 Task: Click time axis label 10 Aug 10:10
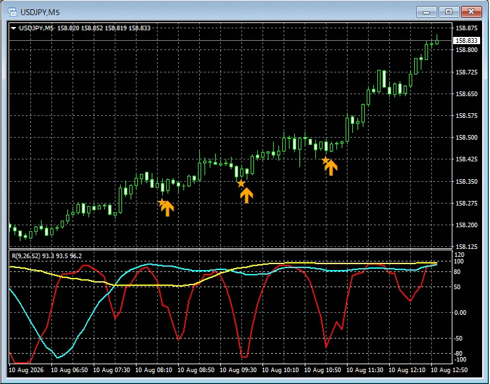(x=280, y=370)
